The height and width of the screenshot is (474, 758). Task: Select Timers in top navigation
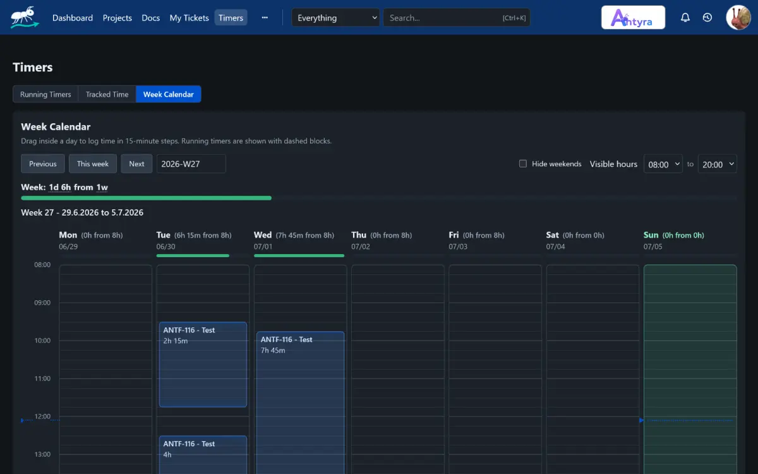231,18
